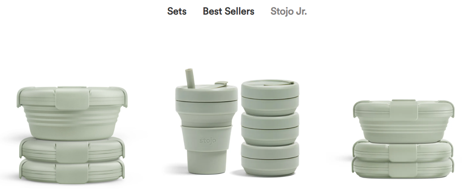464x193 pixels.
Task: Click the bottom collapsed round bowl on left
Action: click(x=72, y=171)
